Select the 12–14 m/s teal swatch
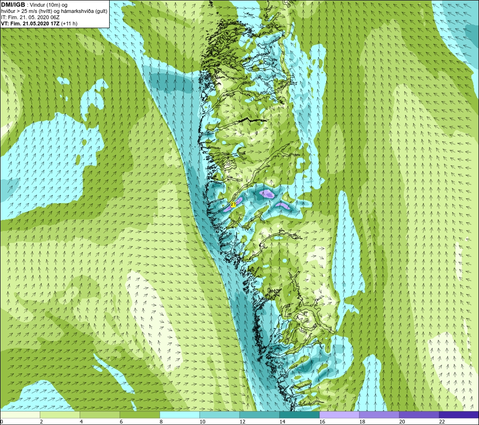The image size is (479, 425). (x=259, y=414)
